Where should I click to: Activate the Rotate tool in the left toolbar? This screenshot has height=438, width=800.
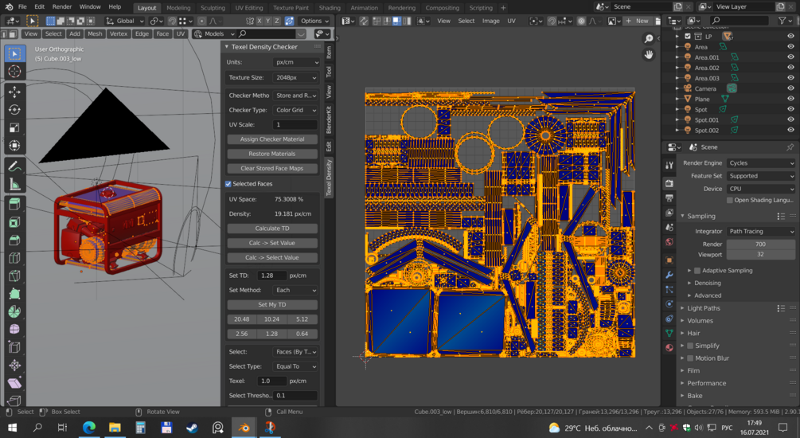click(x=14, y=110)
